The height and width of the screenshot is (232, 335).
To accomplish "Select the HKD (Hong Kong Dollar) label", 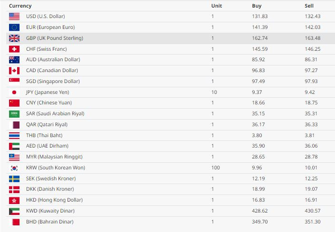I will tap(54, 200).
